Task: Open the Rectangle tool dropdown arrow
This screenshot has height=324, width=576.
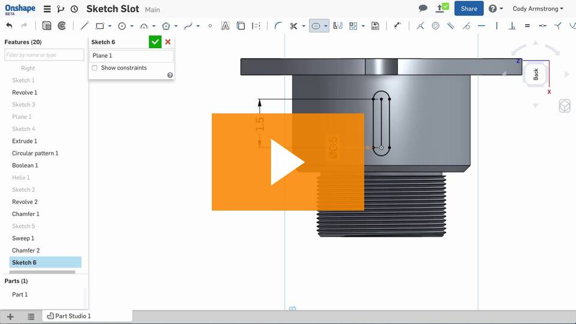Action: click(110, 26)
